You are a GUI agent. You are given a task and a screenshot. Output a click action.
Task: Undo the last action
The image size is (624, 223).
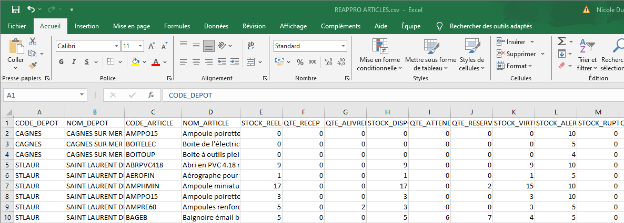31,9
